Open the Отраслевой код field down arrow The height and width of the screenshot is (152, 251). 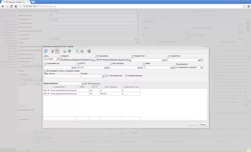(75, 67)
